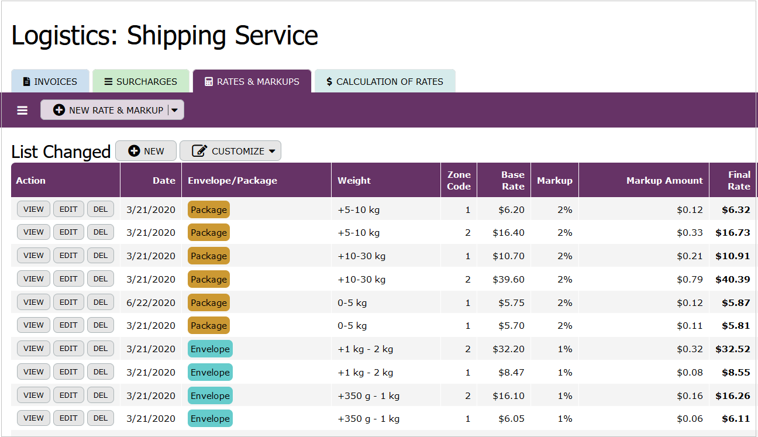Image resolution: width=758 pixels, height=437 pixels.
Task: Sort by the Date column header
Action: coord(164,180)
